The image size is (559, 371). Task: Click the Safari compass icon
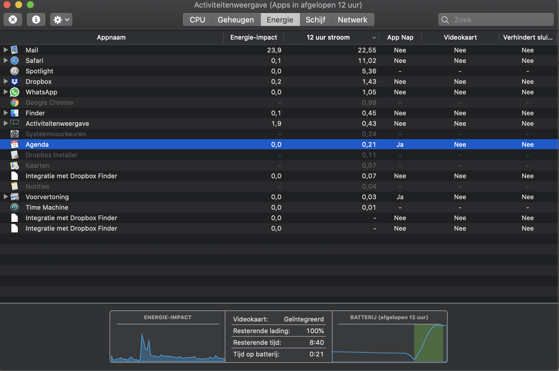pos(15,61)
